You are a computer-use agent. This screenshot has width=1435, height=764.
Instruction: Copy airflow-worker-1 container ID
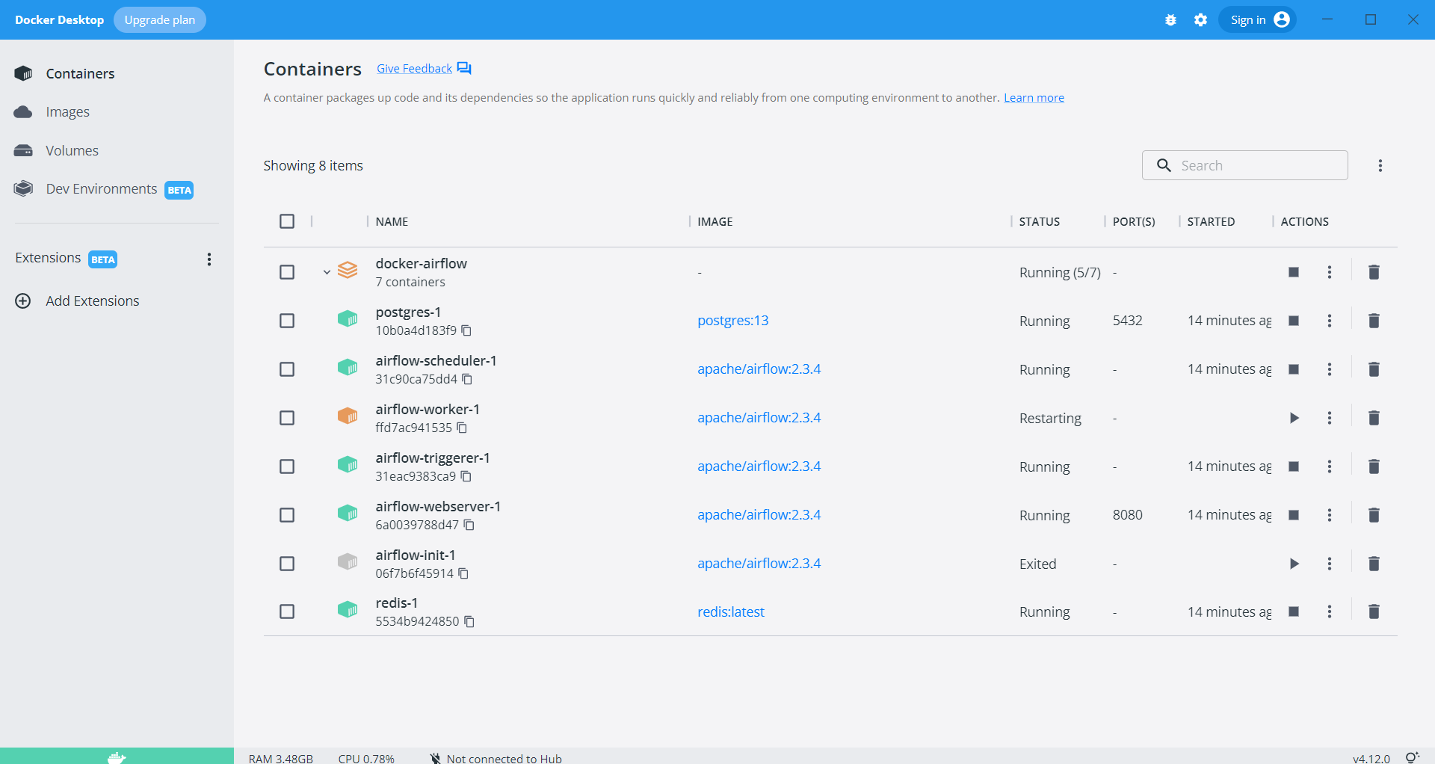pyautogui.click(x=462, y=428)
